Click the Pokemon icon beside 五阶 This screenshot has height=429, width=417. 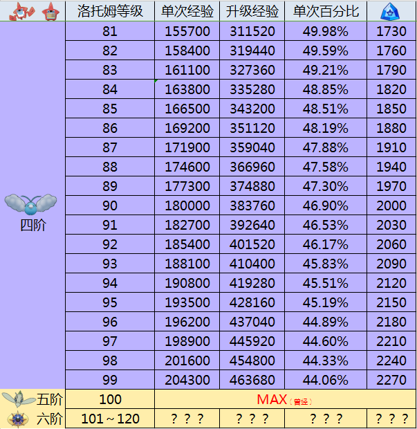(x=18, y=399)
